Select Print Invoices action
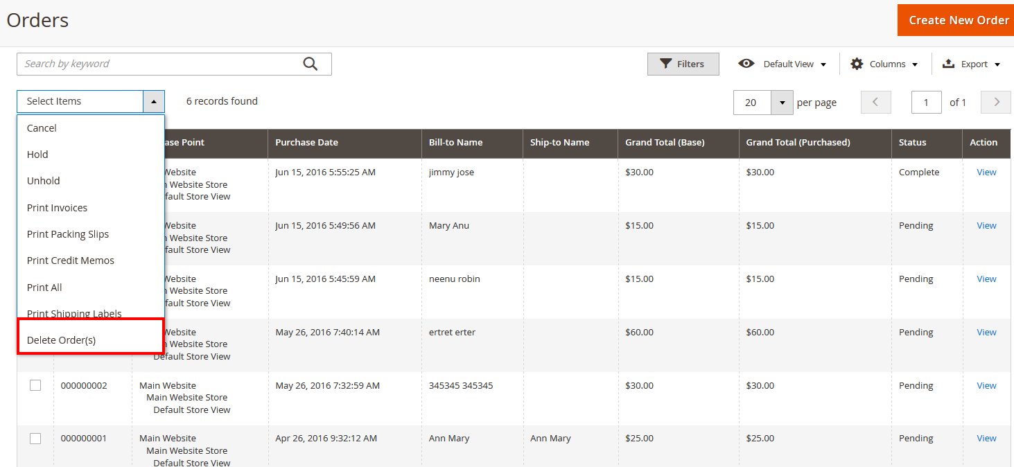This screenshot has height=467, width=1014. click(57, 208)
